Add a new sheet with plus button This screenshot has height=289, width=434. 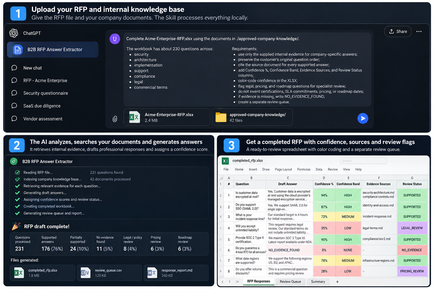click(337, 282)
